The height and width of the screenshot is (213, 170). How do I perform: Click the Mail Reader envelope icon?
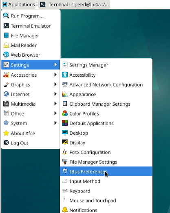pos(6,45)
